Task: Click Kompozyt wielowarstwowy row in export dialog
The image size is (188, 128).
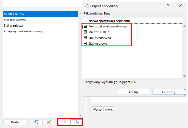Action: [x=132, y=26]
